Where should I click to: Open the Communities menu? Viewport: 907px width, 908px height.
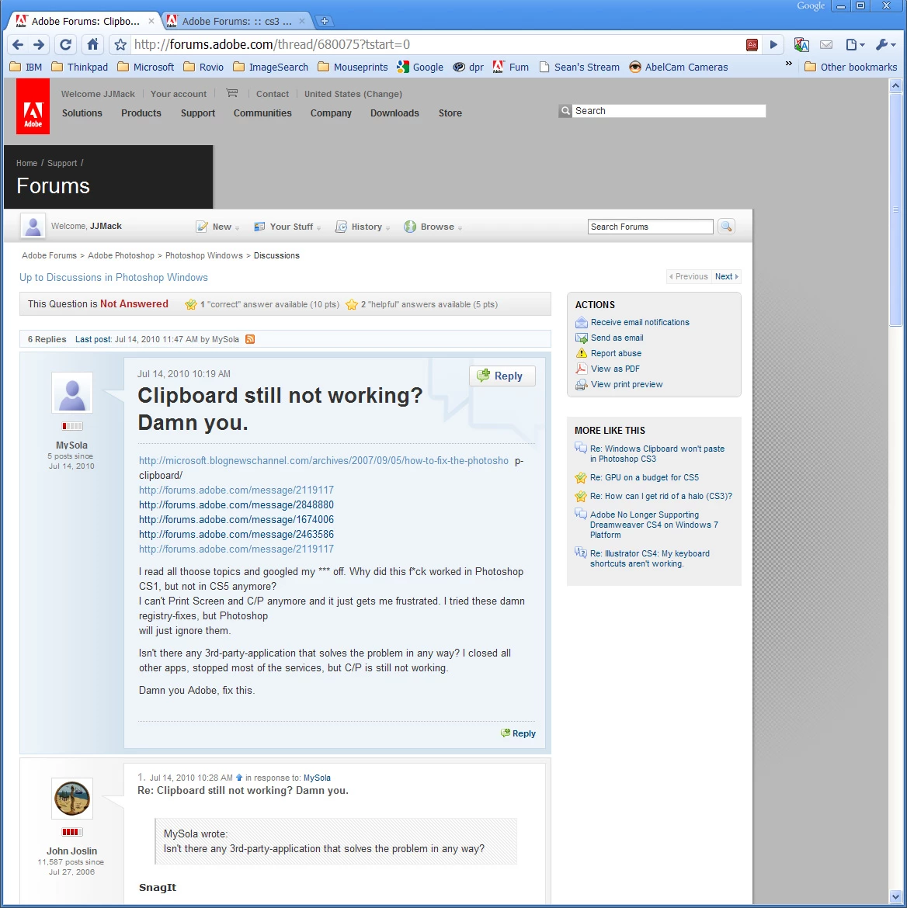tap(262, 113)
